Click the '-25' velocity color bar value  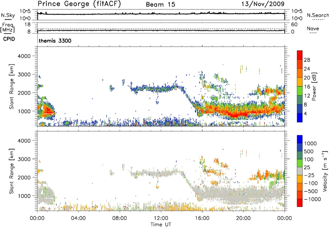309,175
